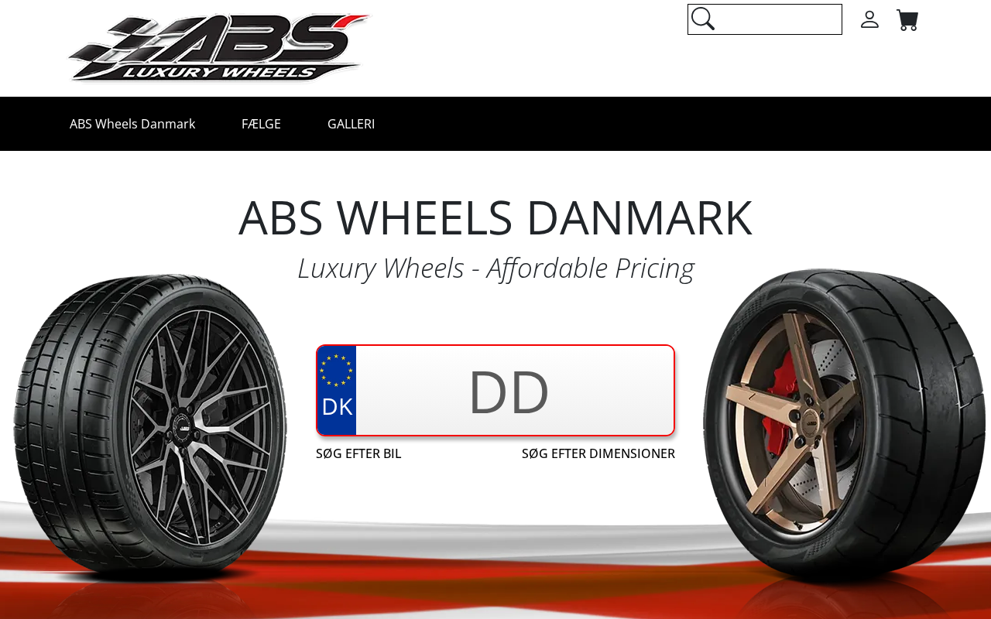Open the ABS Wheels Danmark menu item

click(x=132, y=124)
